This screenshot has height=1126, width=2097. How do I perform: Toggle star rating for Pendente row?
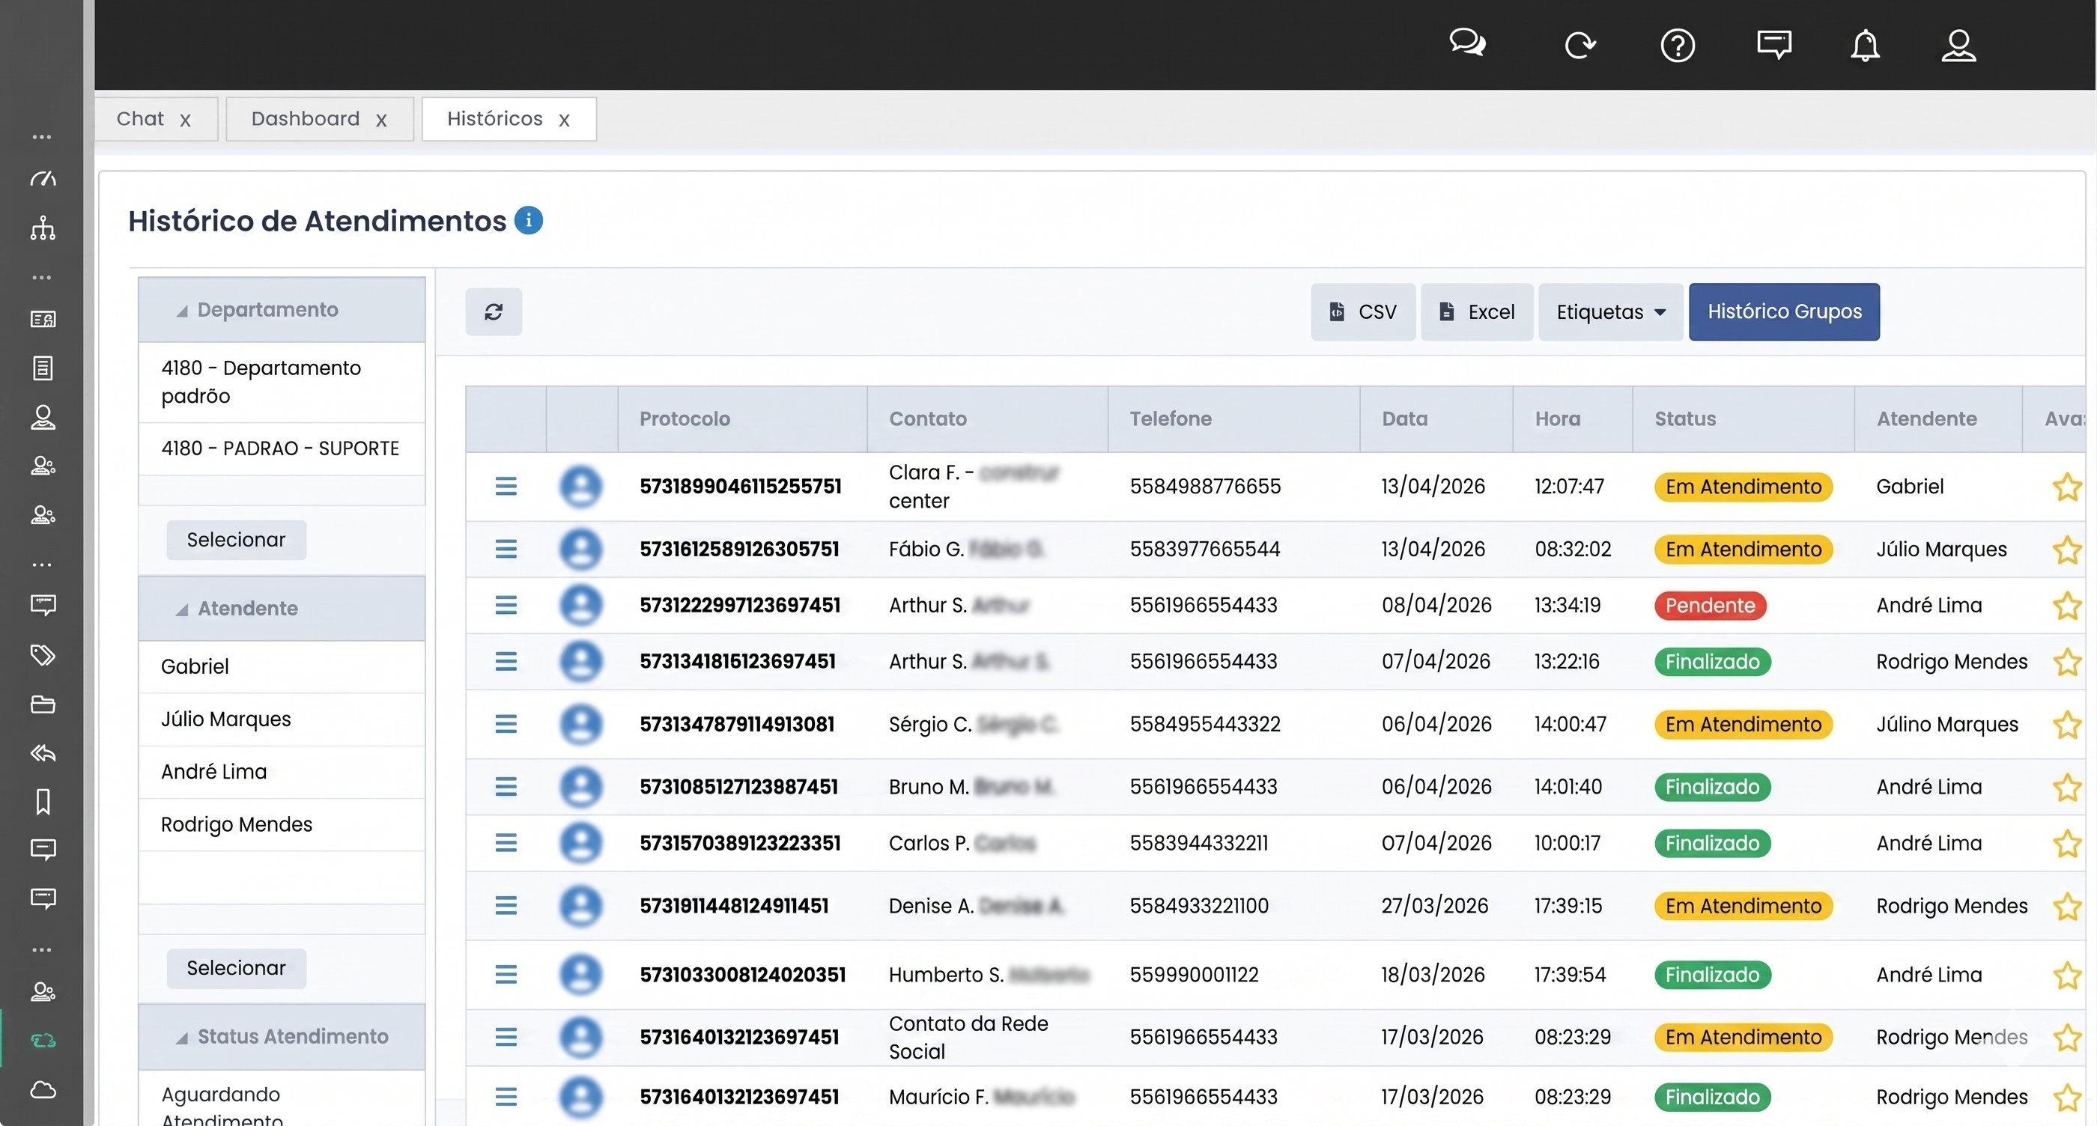coord(2067,606)
